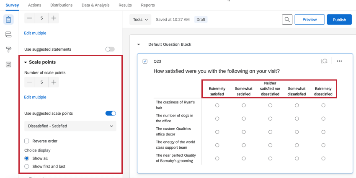The height and width of the screenshot is (178, 356).
Task: Disable Use suggested scale points switch
Action: [111, 113]
